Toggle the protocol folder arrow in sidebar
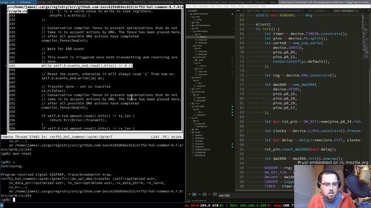 191,77
